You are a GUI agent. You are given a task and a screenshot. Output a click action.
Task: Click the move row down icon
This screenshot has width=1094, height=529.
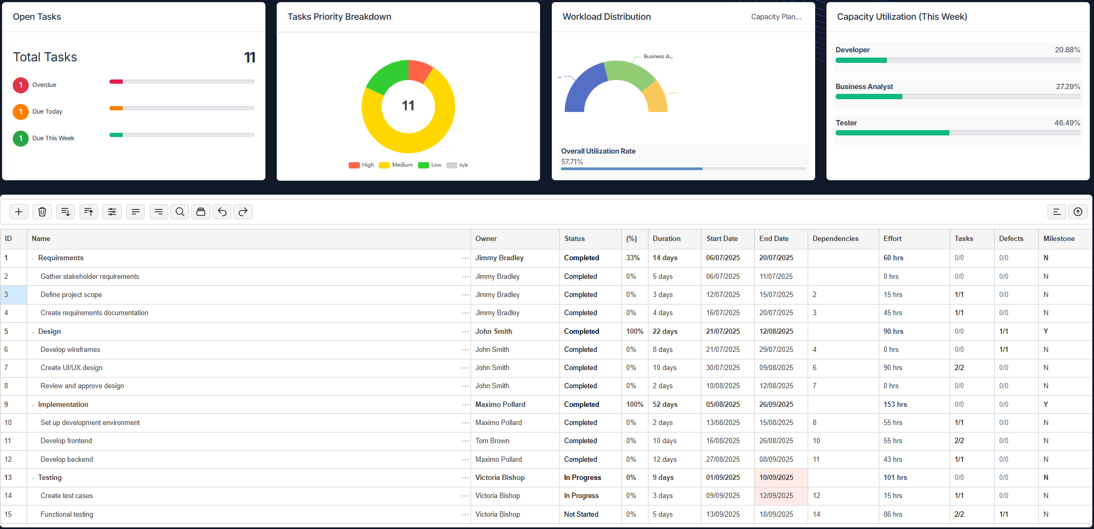point(65,212)
